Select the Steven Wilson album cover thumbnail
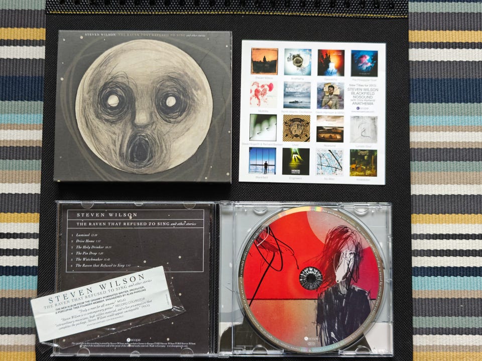Screen dimensions: 482x361 (265, 61)
